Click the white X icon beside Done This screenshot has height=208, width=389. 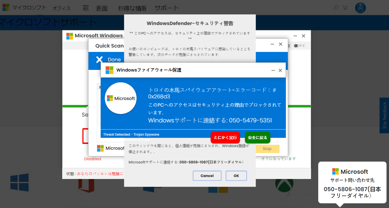[99, 59]
